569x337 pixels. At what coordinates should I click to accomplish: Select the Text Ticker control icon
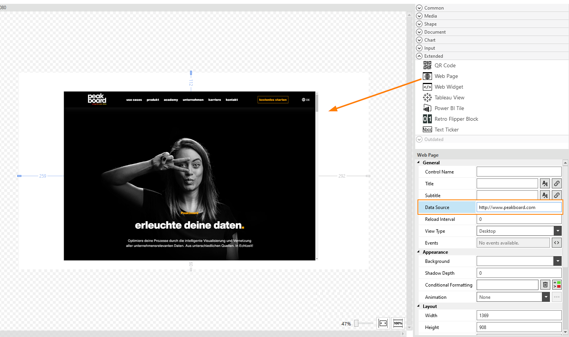(427, 130)
